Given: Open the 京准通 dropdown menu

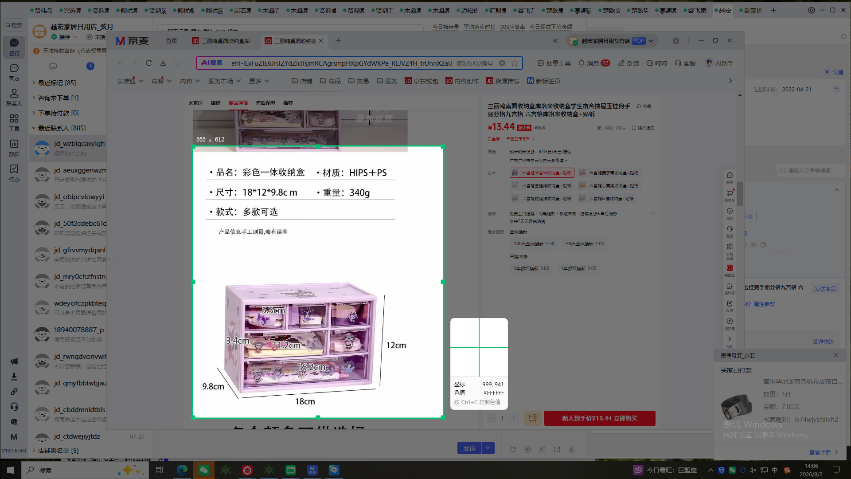Looking at the screenshot, I should click(x=130, y=81).
